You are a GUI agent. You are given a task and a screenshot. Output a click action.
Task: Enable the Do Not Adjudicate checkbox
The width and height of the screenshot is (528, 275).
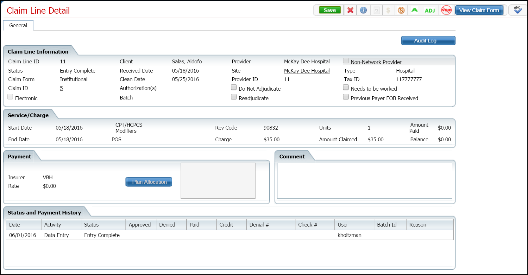click(234, 87)
